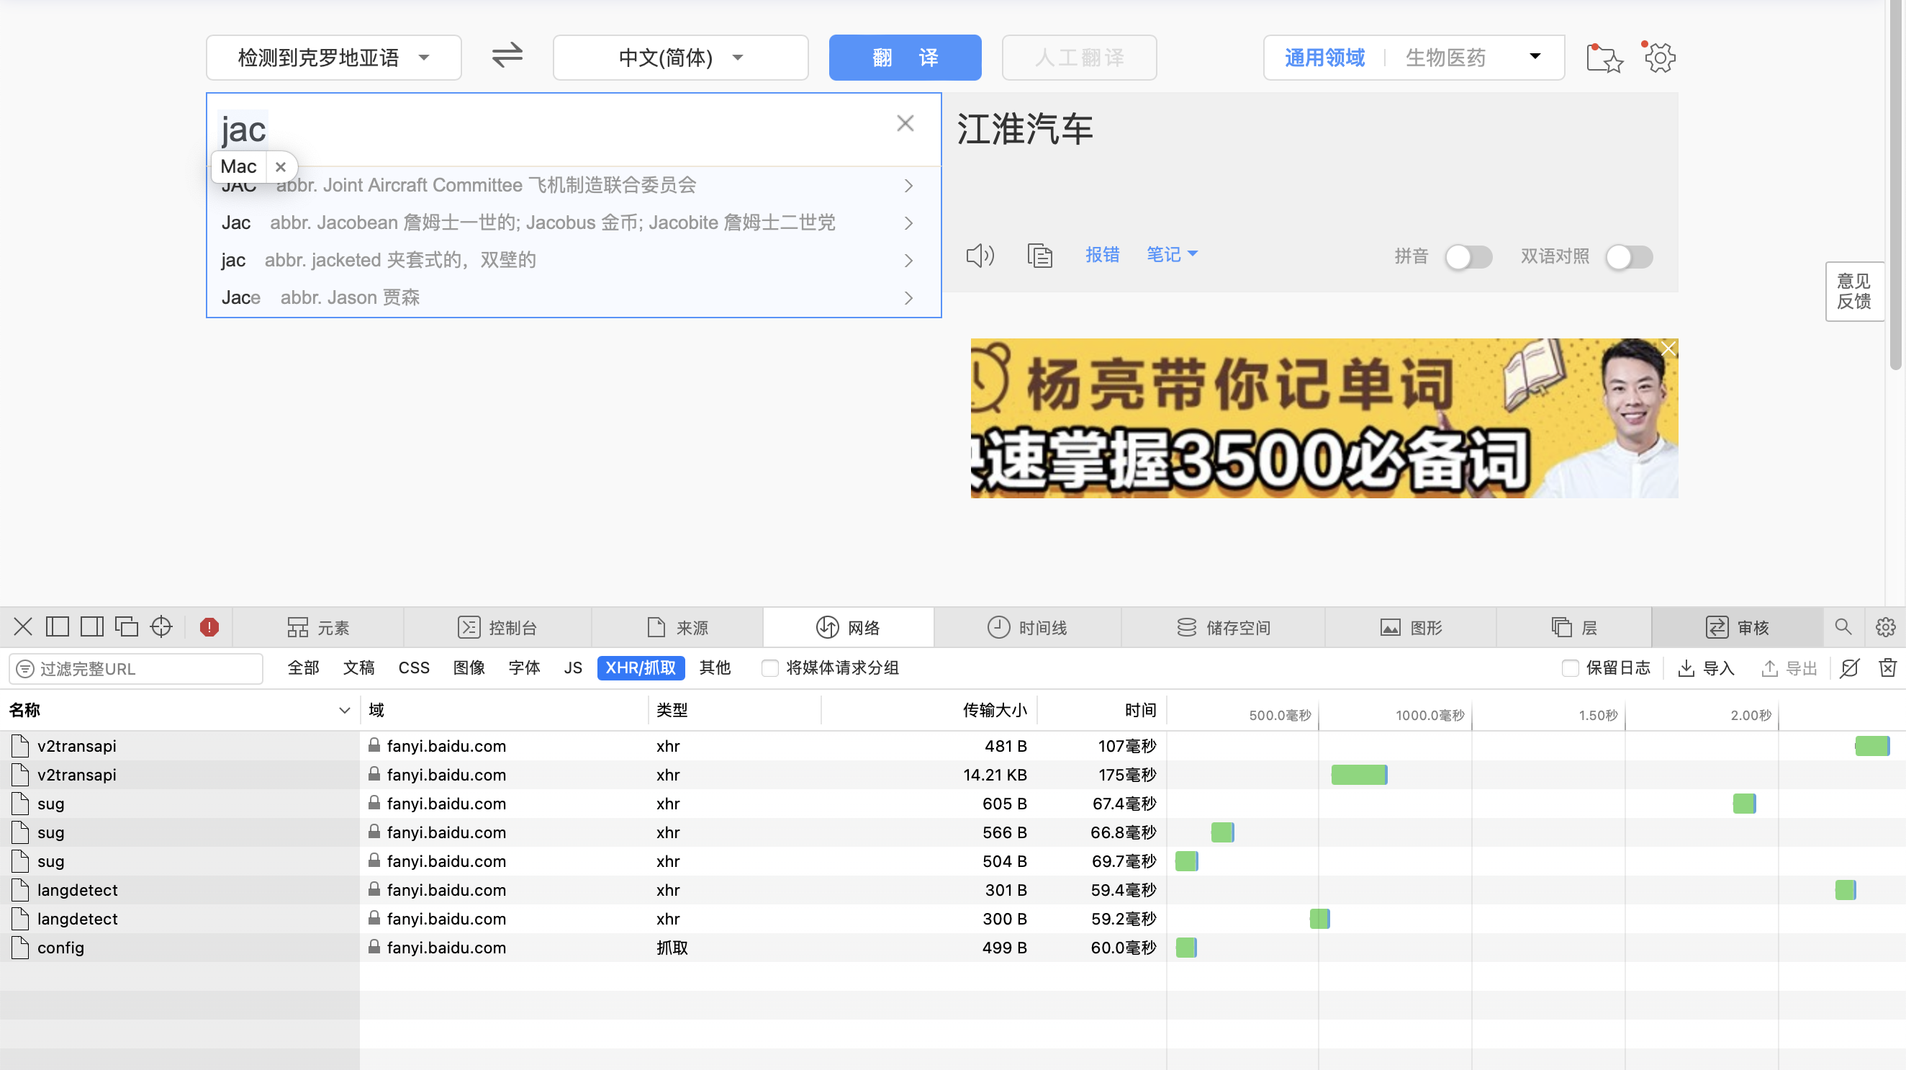Copy the translation result

point(1039,256)
